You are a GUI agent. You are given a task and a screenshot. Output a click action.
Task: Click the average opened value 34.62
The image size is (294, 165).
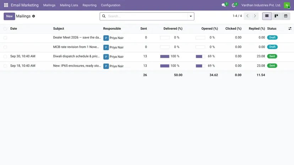click(214, 75)
